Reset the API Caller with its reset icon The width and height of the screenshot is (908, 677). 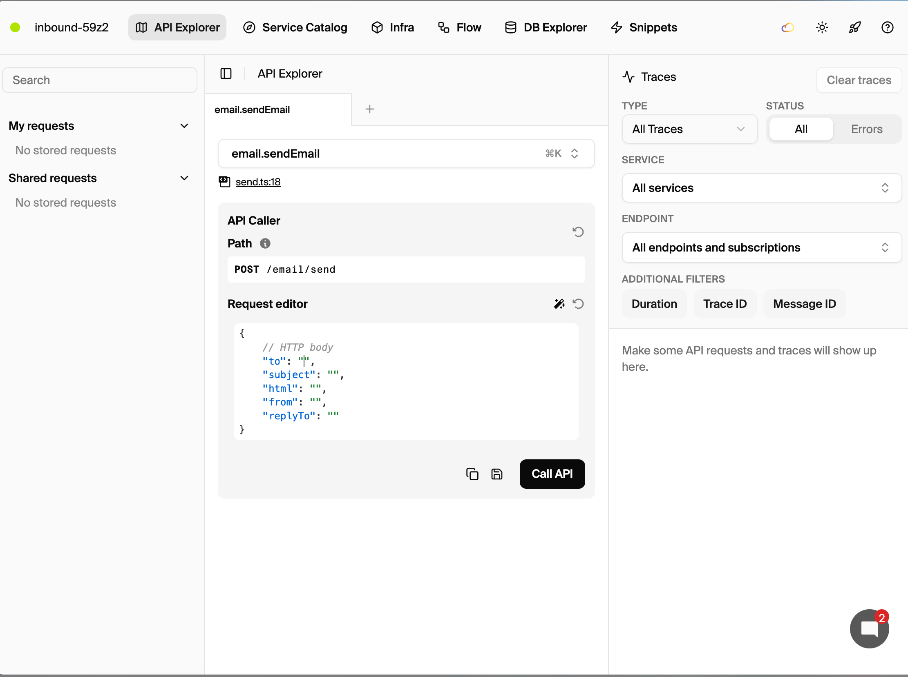[x=577, y=232]
